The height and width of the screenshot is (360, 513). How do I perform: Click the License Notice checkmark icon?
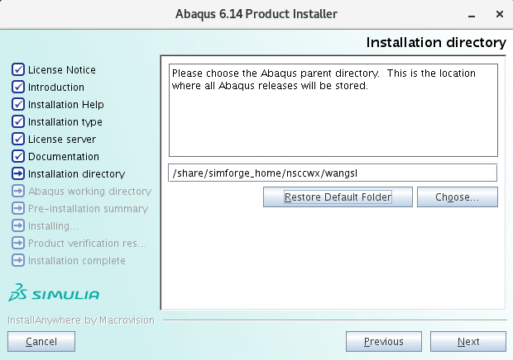click(x=18, y=69)
